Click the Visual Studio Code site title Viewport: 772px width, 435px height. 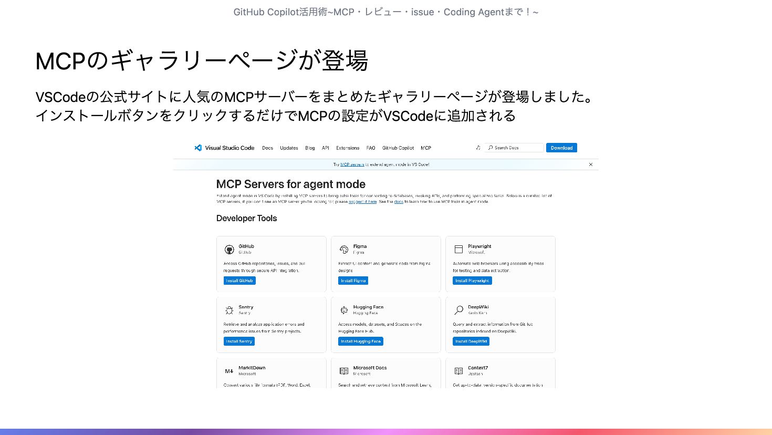point(229,148)
